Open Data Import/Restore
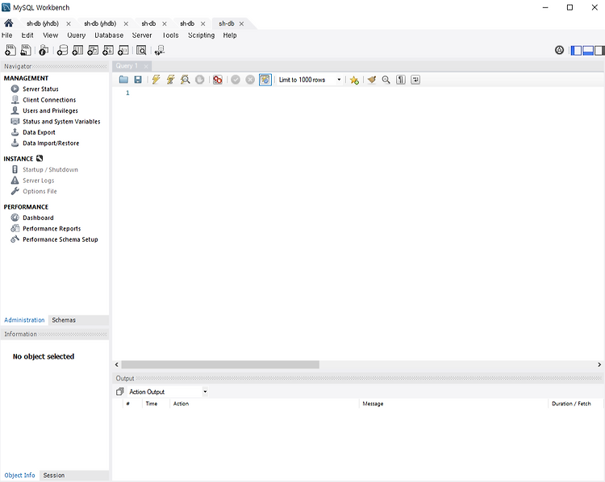Image resolution: width=605 pixels, height=482 pixels. click(x=51, y=143)
